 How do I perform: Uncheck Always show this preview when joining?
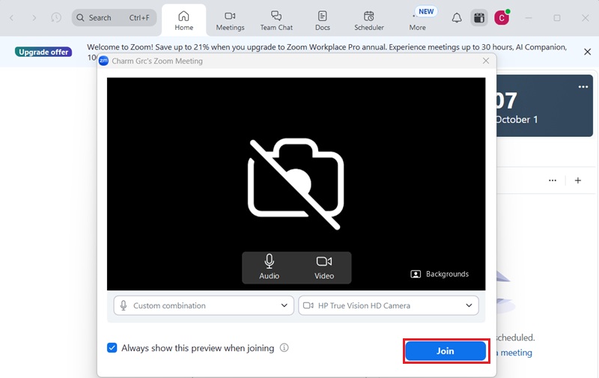click(x=112, y=348)
